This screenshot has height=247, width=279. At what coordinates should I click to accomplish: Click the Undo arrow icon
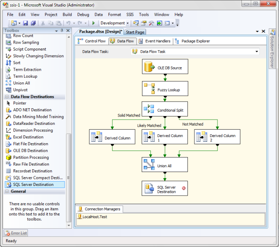coord(68,23)
